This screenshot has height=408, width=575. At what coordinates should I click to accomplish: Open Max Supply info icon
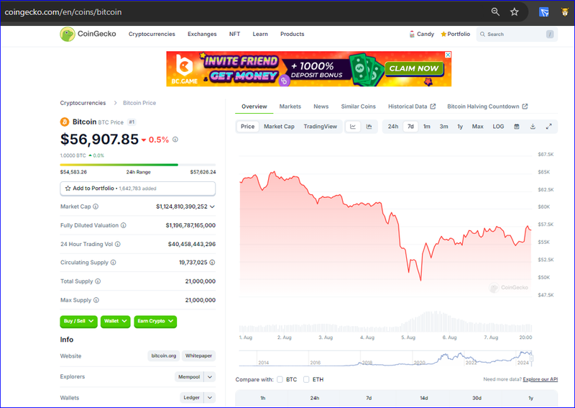(x=96, y=300)
